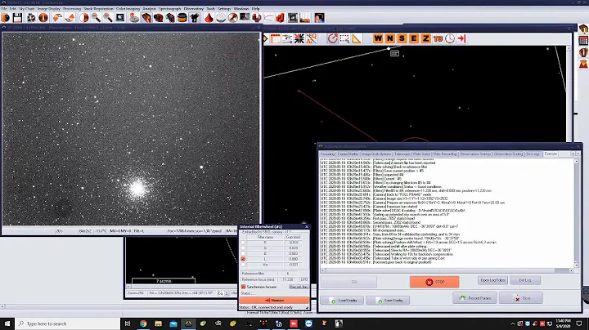
Task: Click the Record Params button
Action: point(474,298)
